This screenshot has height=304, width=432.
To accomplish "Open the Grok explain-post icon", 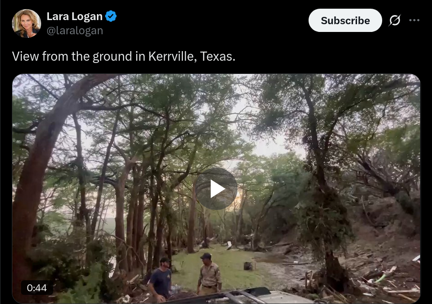I will pos(395,21).
